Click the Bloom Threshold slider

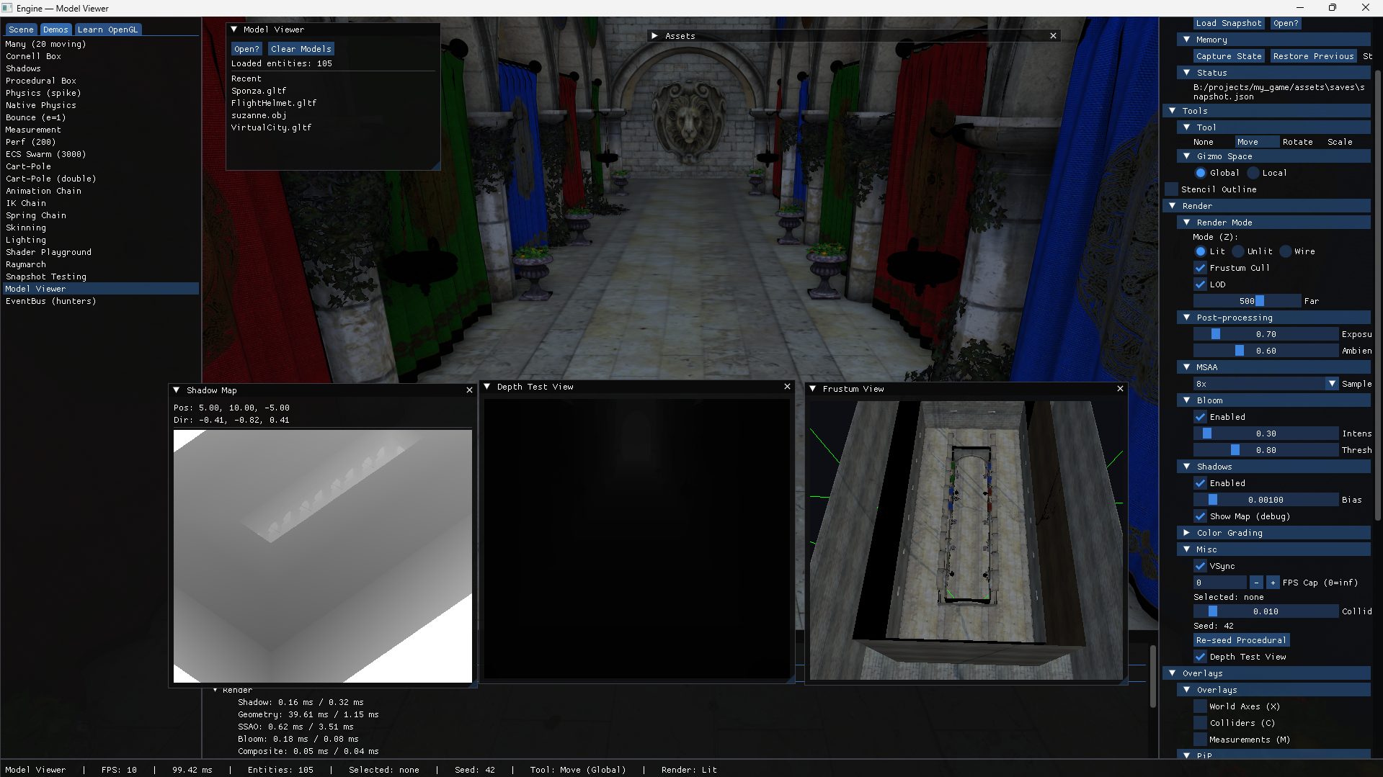tap(1266, 450)
